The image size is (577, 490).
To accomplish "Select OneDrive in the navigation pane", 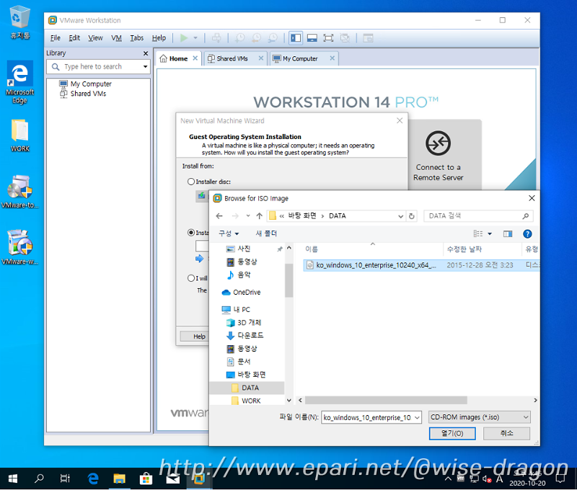I will [242, 293].
